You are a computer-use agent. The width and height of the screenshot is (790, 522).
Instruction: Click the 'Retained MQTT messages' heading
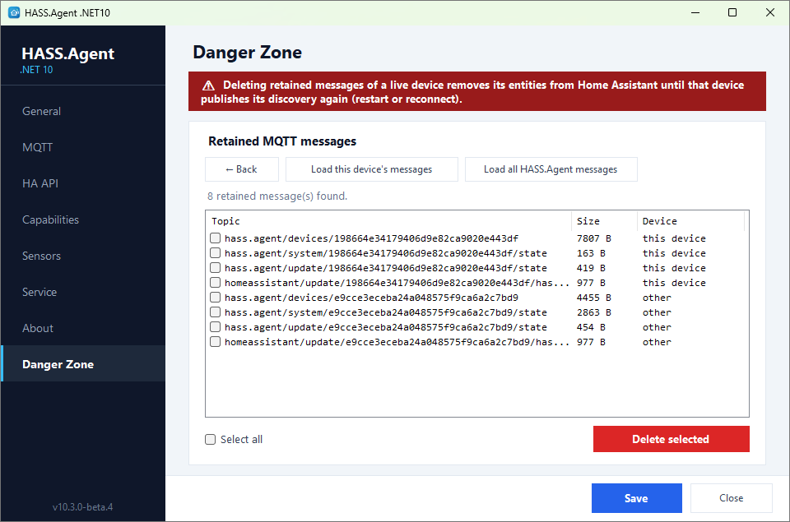tap(282, 141)
